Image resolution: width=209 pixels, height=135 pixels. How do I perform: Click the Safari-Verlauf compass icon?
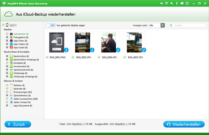point(11,102)
